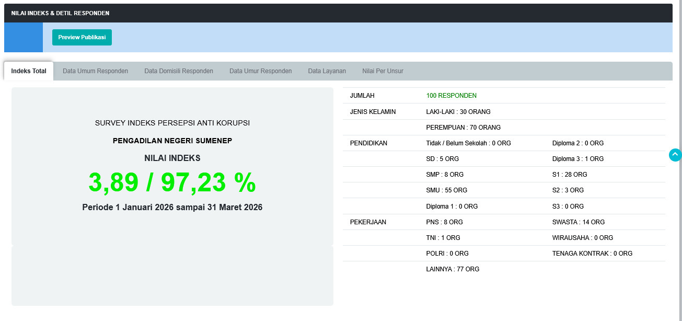Open Preview Publikasi
The width and height of the screenshot is (682, 321).
82,37
